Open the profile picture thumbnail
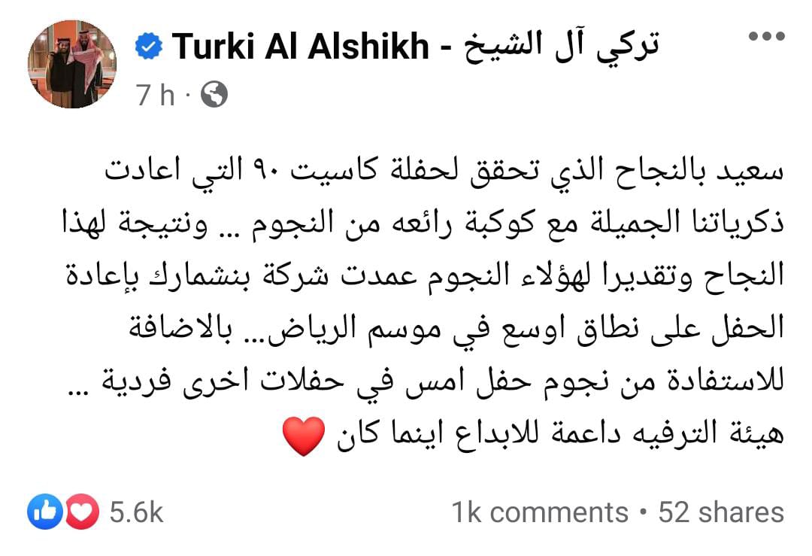Viewport: 812px width, 556px height. [x=72, y=65]
